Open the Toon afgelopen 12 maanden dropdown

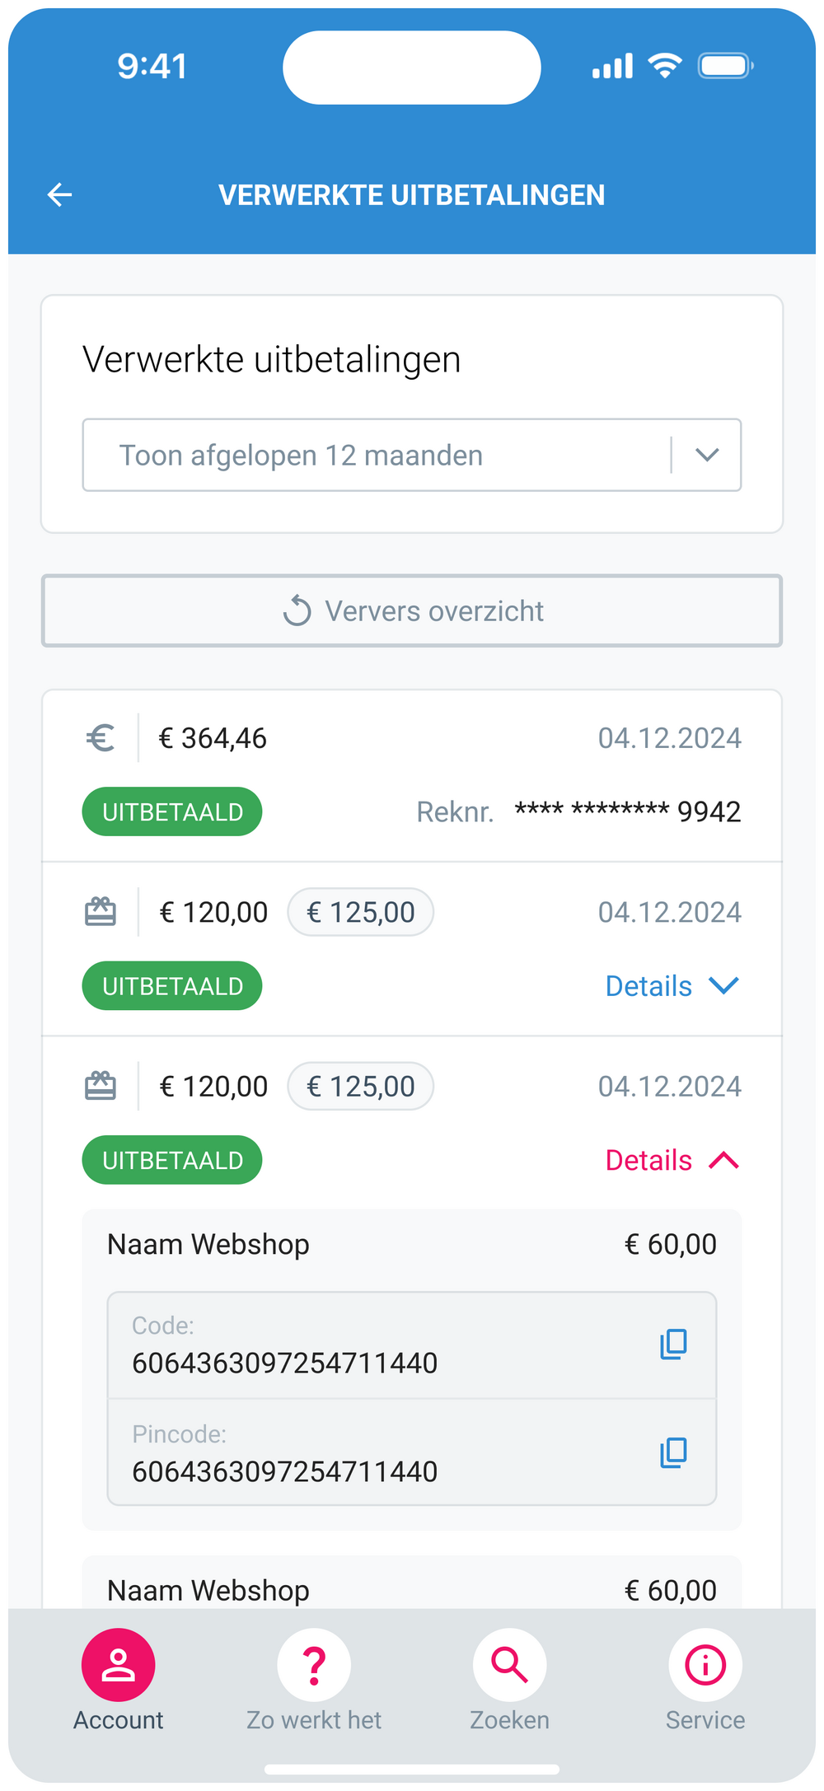pyautogui.click(x=412, y=455)
